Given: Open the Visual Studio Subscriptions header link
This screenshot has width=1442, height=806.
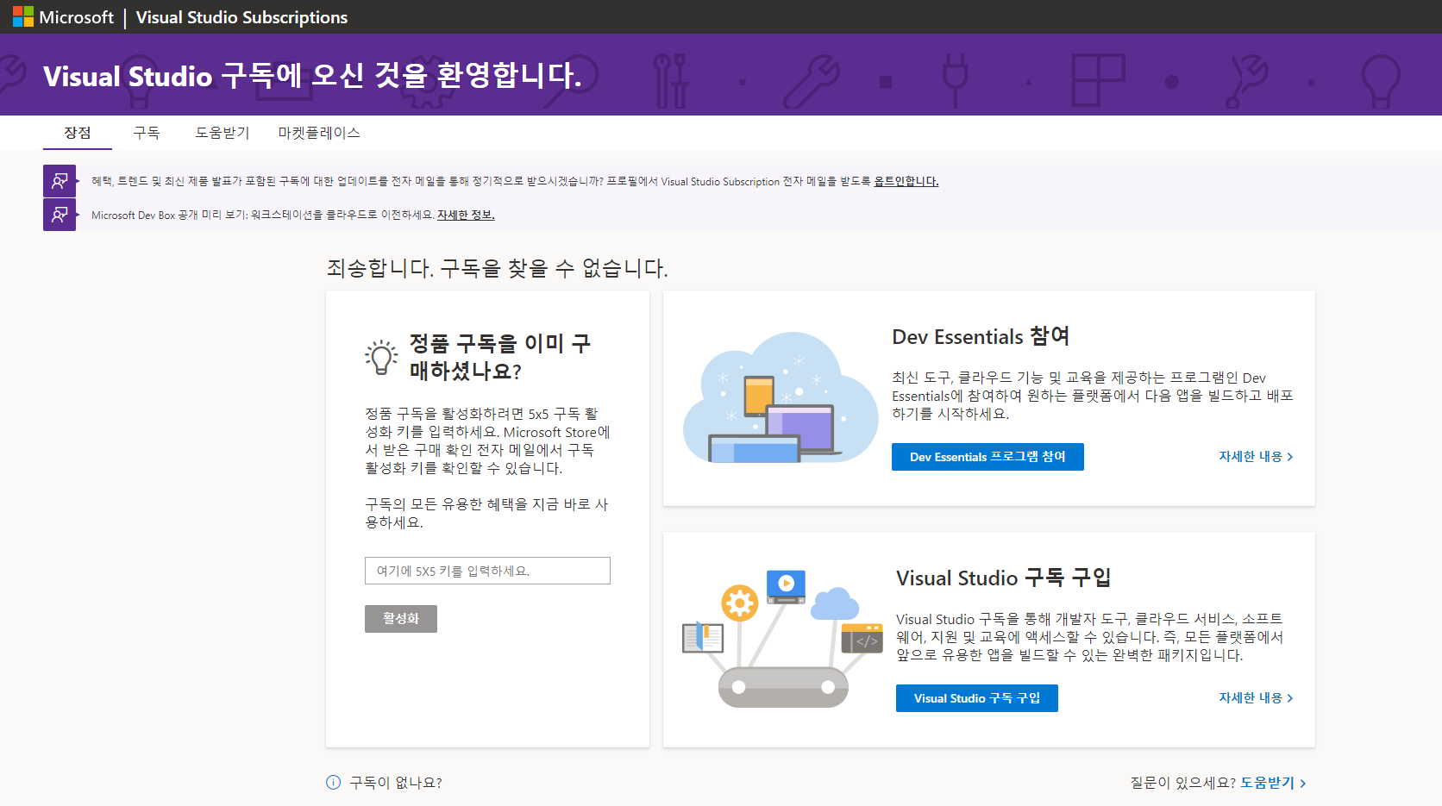Looking at the screenshot, I should tap(241, 17).
